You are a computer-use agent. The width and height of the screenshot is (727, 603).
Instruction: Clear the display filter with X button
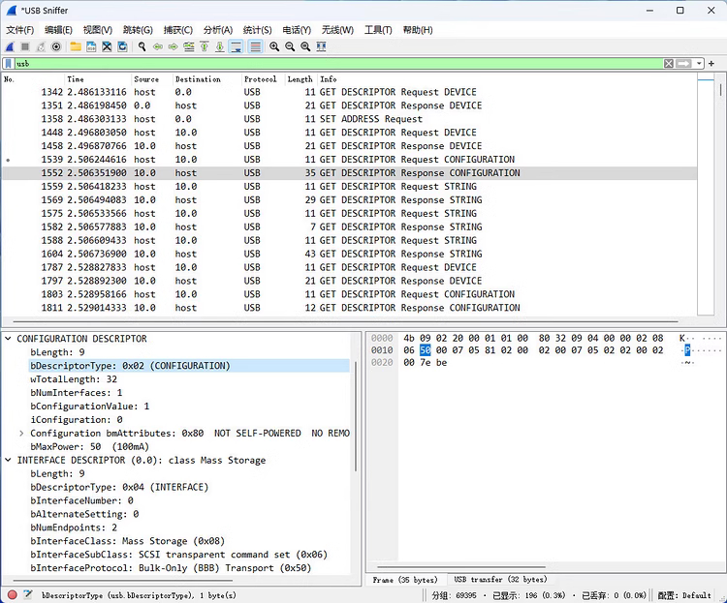tap(669, 63)
